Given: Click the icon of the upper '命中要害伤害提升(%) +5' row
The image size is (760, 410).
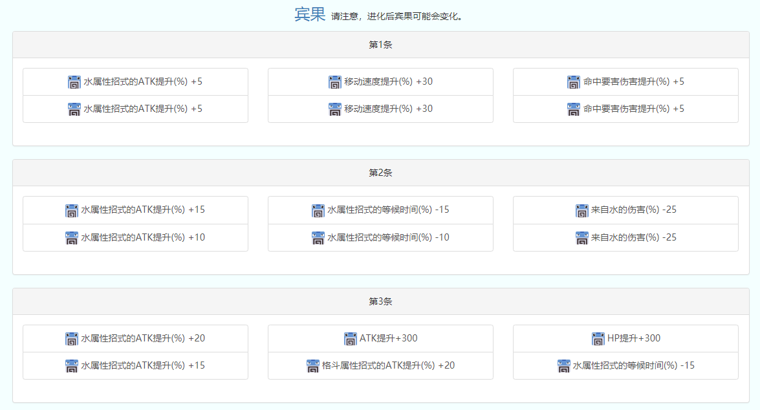Looking at the screenshot, I should tap(573, 82).
